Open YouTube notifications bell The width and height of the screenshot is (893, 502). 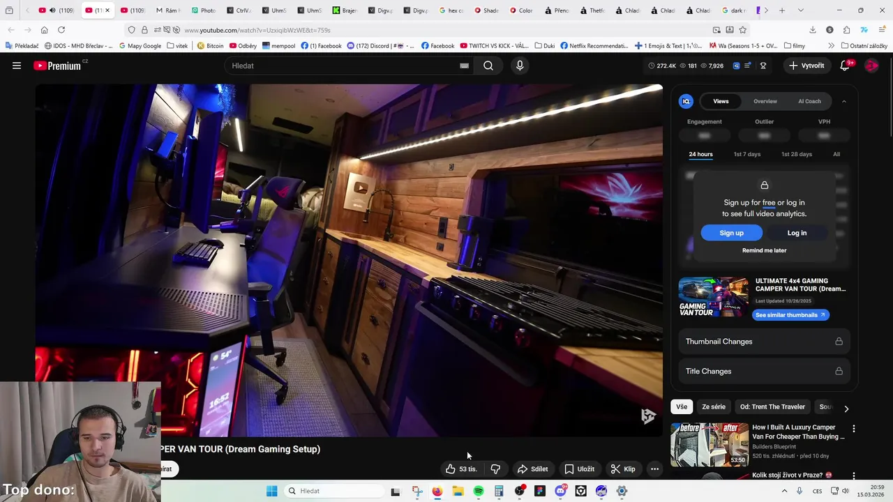coord(845,66)
